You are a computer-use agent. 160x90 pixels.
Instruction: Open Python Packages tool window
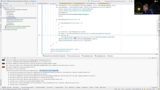tap(40, 87)
